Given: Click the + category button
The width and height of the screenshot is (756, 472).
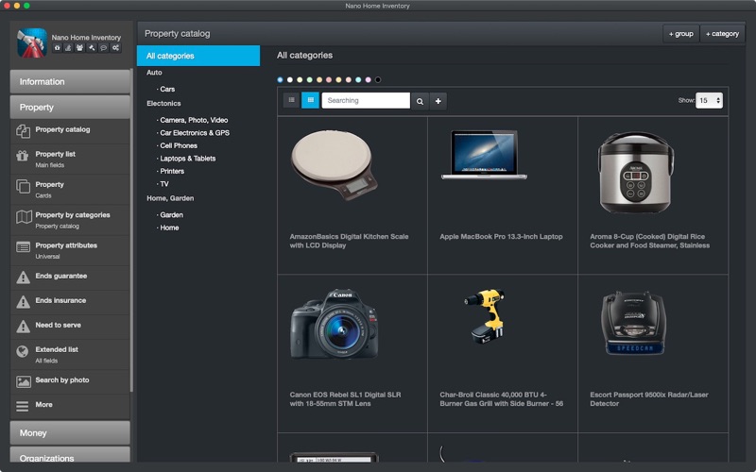Looking at the screenshot, I should (x=722, y=34).
